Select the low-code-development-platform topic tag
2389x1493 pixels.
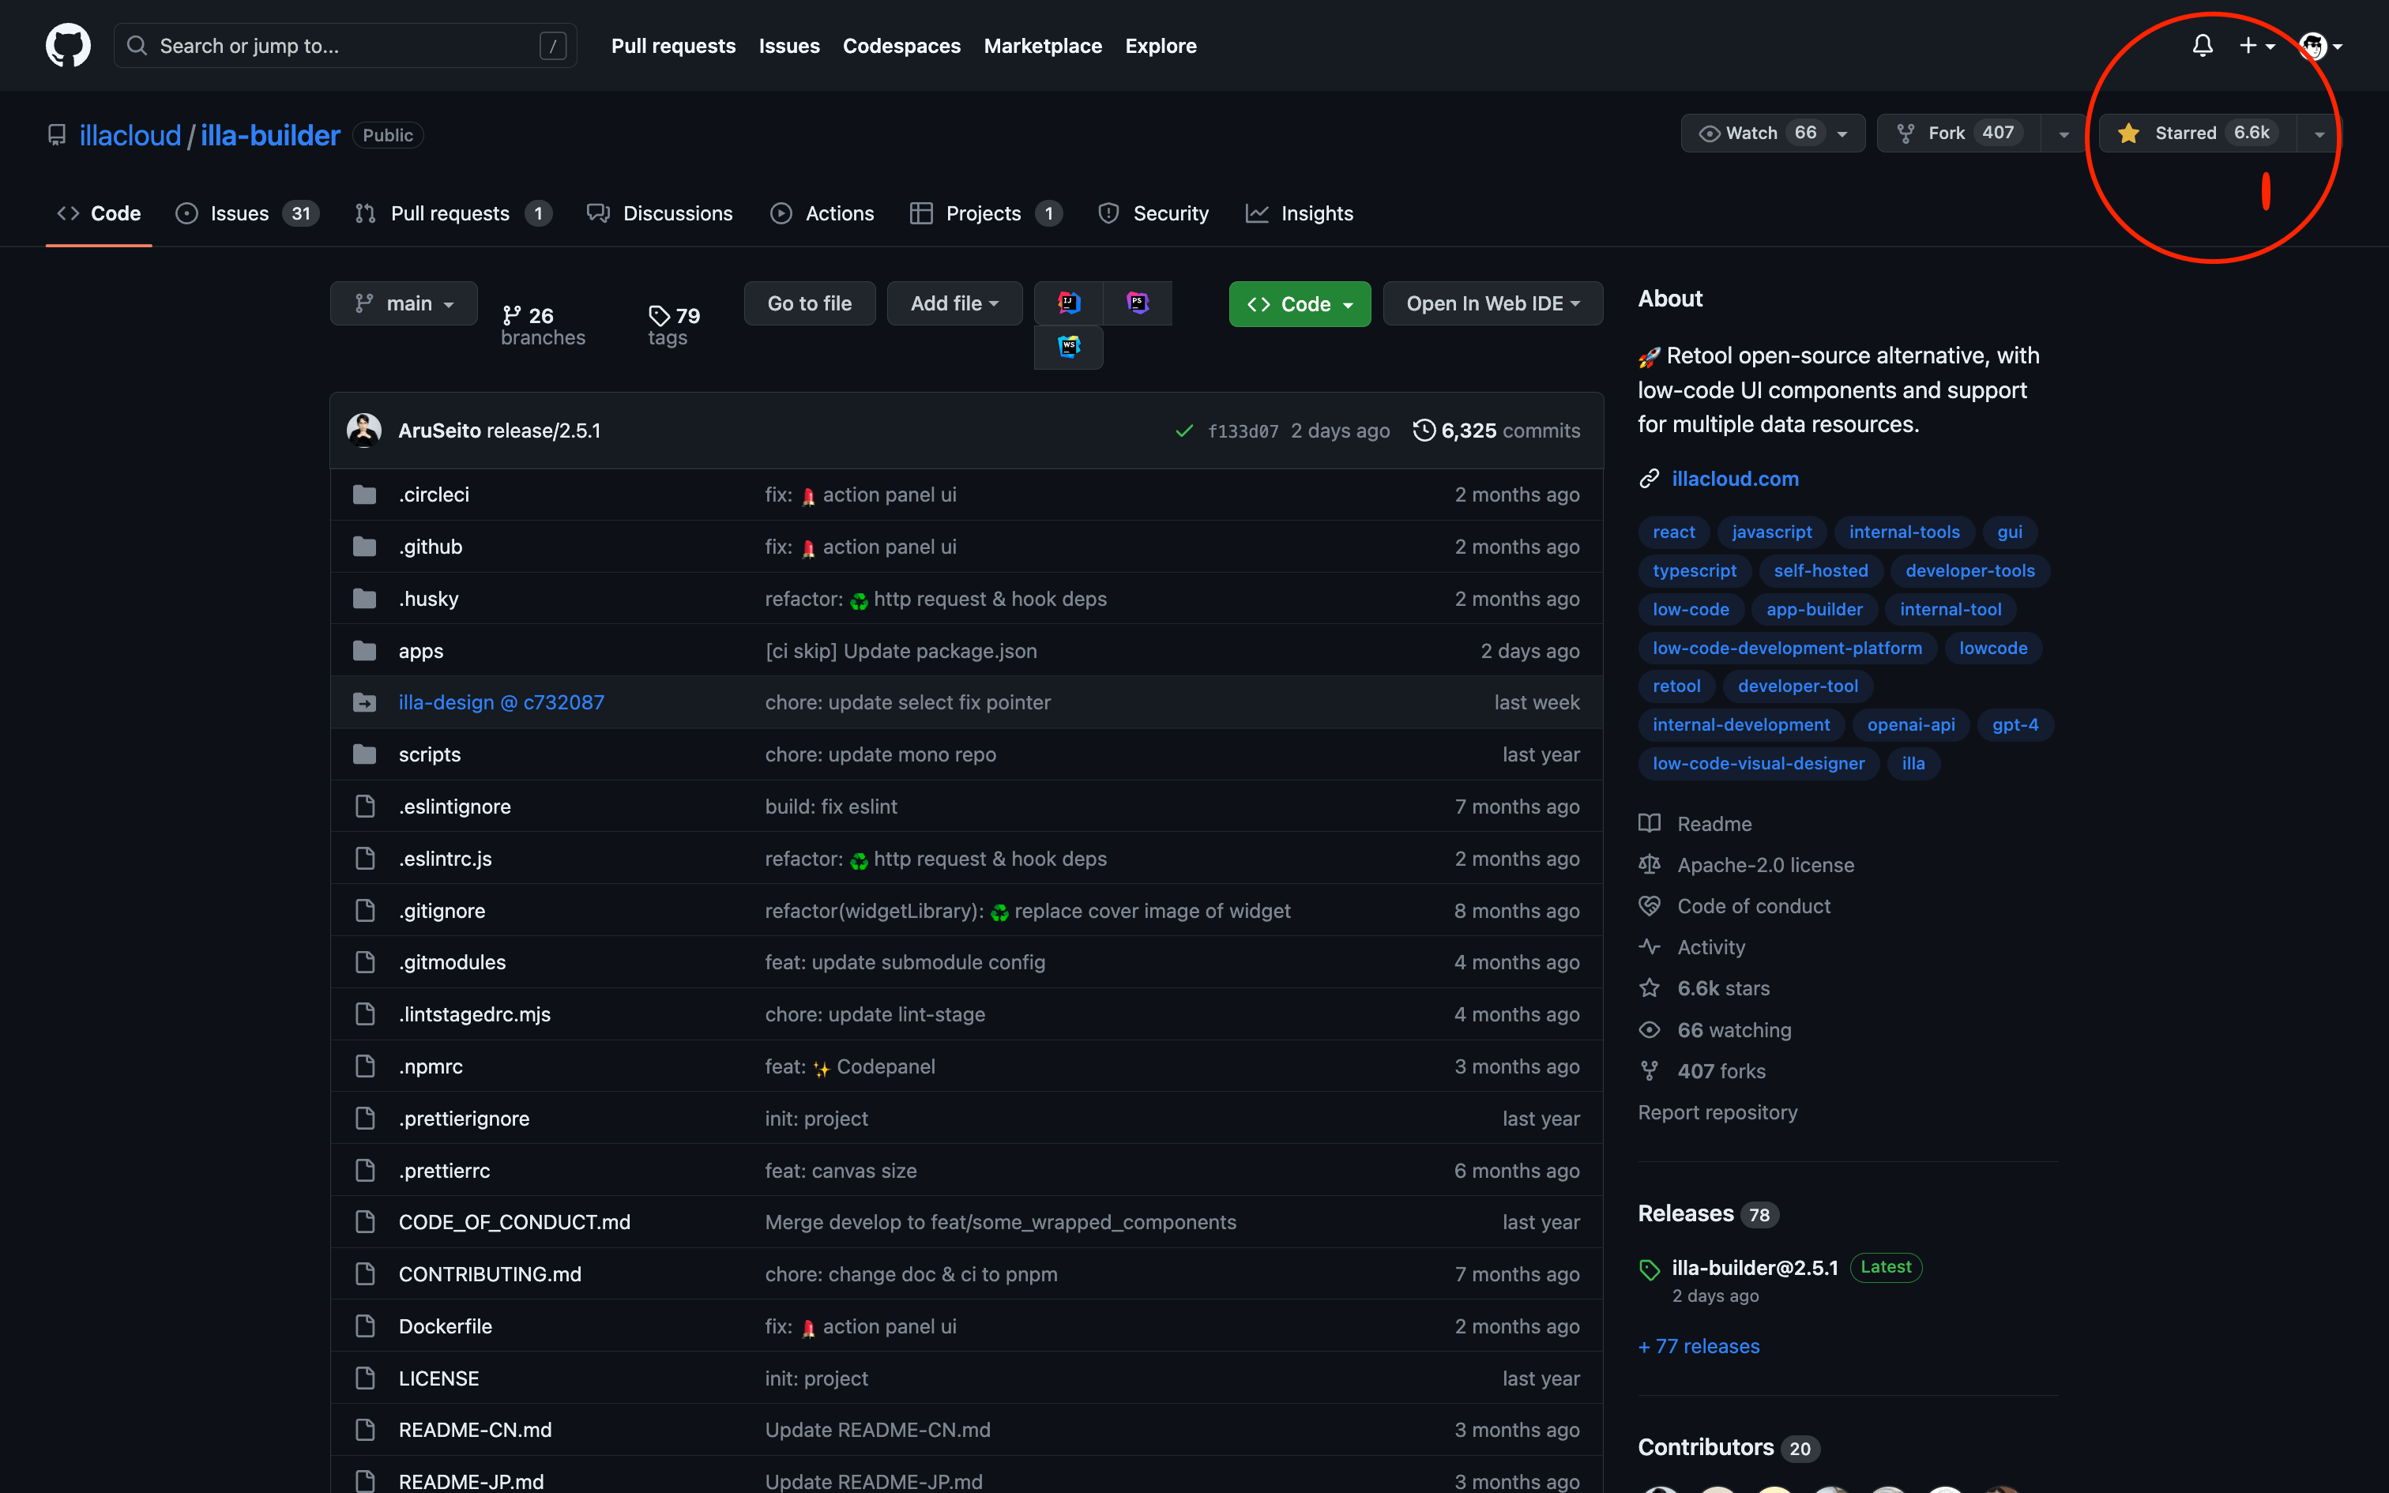[x=1787, y=648]
